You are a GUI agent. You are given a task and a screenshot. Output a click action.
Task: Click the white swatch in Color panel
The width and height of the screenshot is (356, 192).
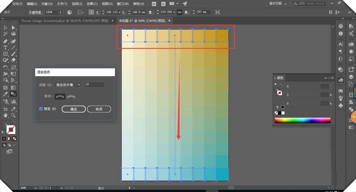point(283,113)
